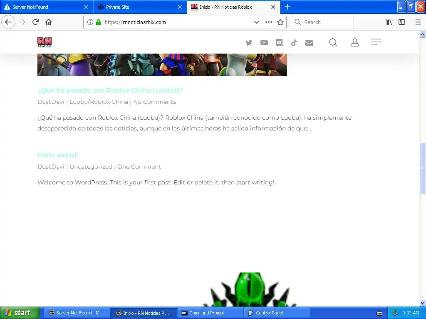Image resolution: width=426 pixels, height=319 pixels.
Task: Open the Hello world! post title
Action: click(57, 155)
